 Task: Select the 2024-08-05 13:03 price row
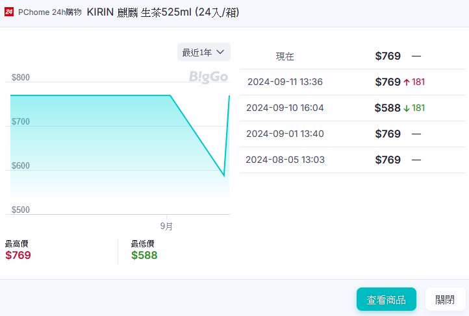click(x=351, y=160)
